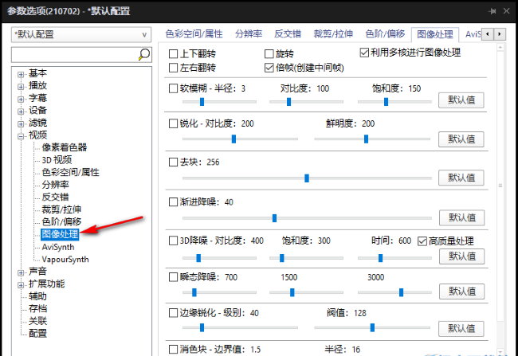Enable the 上下翻转 checkbox
This screenshot has width=518, height=356.
coord(175,53)
